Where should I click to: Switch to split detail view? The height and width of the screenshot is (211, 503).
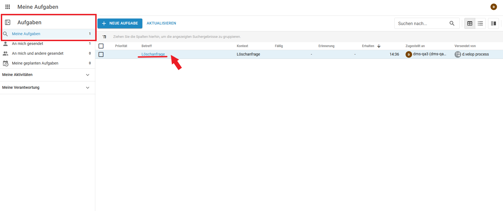[x=493, y=23]
